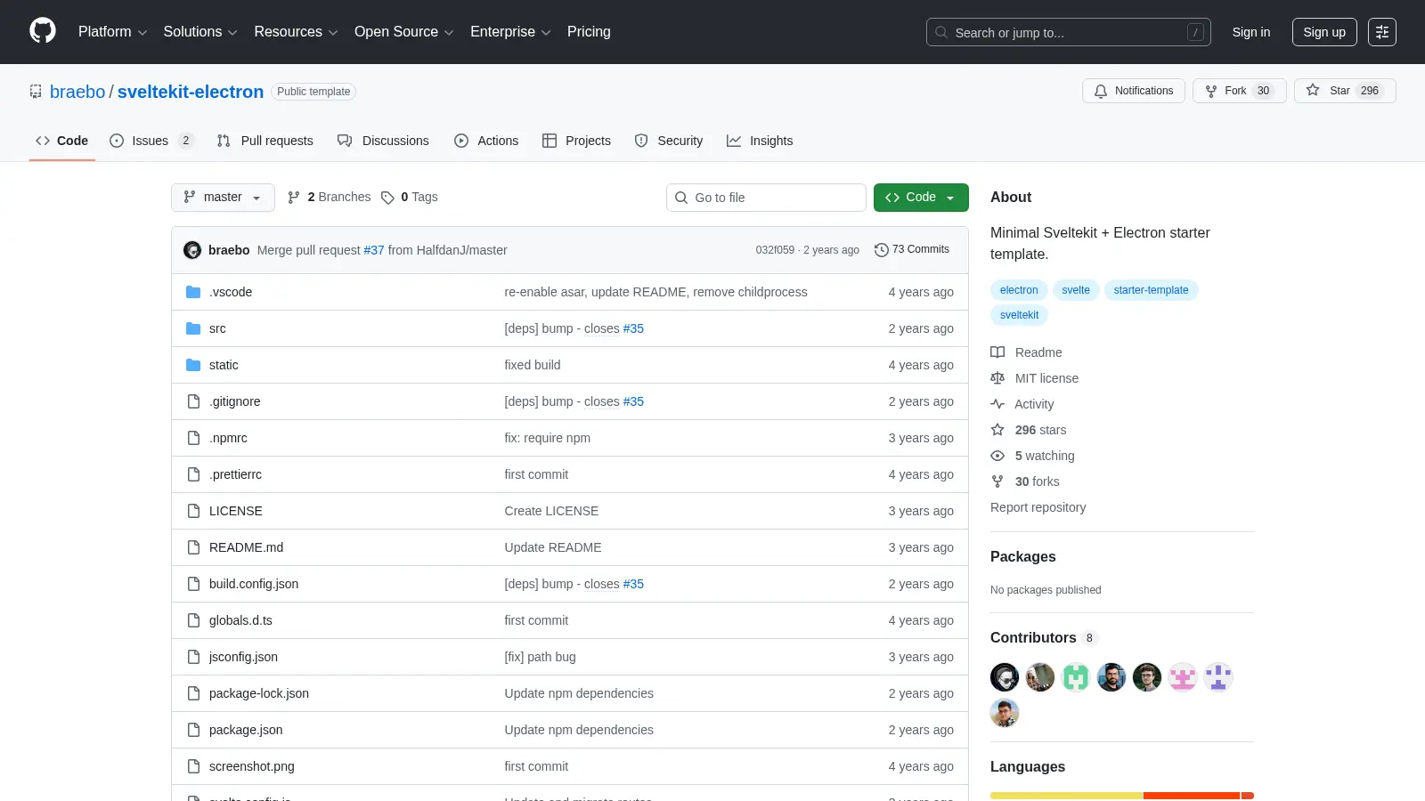
Task: Open the static folder icon
Action: pyautogui.click(x=193, y=365)
